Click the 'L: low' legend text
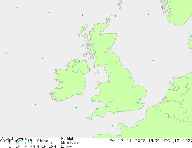 coord(66,146)
